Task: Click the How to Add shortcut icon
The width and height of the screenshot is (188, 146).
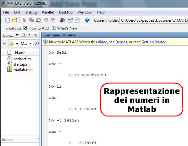Action: click(25, 28)
